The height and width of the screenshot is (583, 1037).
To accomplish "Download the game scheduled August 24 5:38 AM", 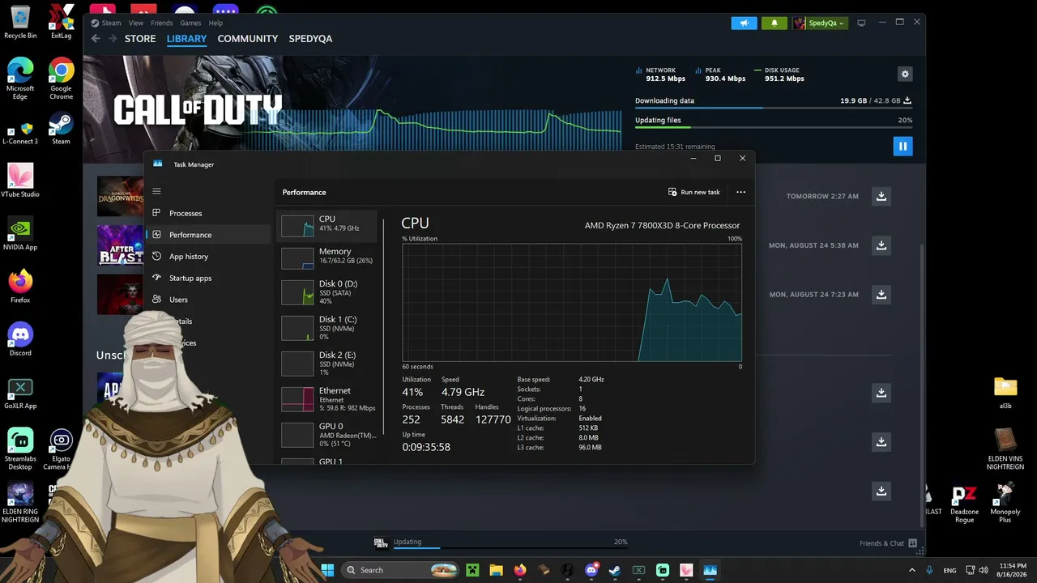I will point(881,245).
